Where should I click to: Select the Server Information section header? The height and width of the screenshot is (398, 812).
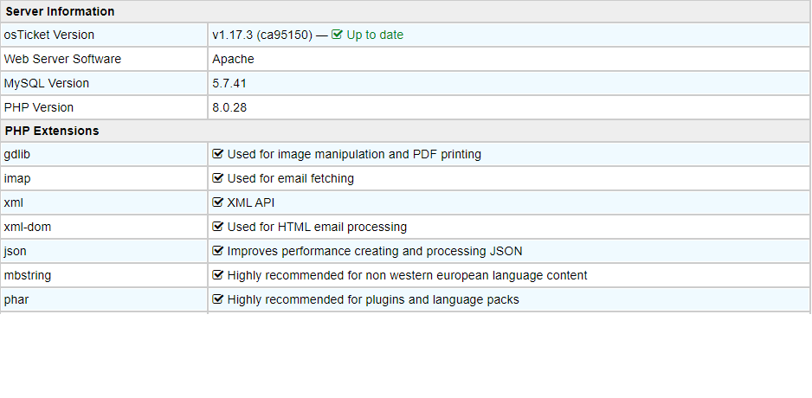pyautogui.click(x=406, y=11)
